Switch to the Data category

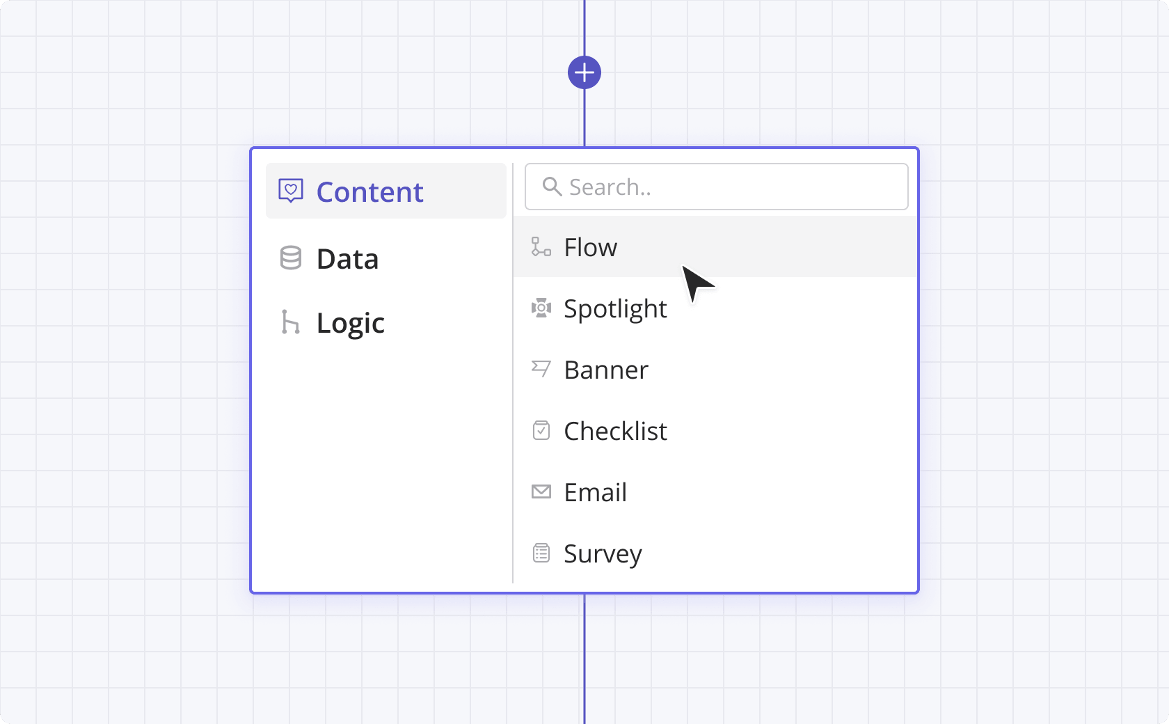point(347,259)
